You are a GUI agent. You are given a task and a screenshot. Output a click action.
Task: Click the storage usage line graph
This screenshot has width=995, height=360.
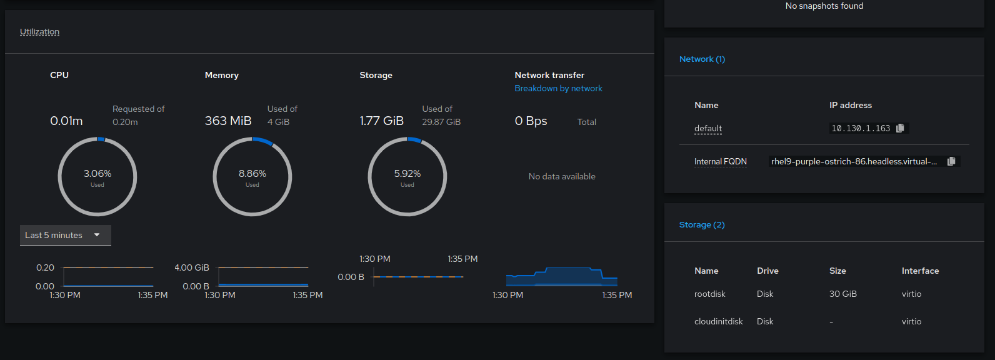[x=418, y=276]
